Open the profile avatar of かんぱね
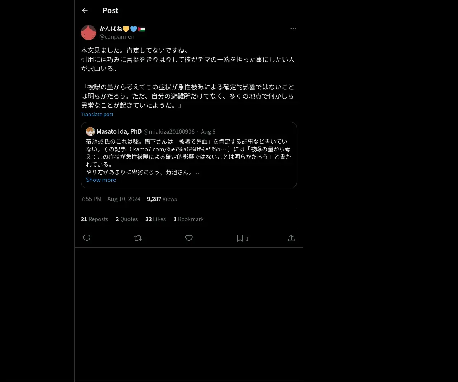This screenshot has height=382, width=458. [89, 32]
